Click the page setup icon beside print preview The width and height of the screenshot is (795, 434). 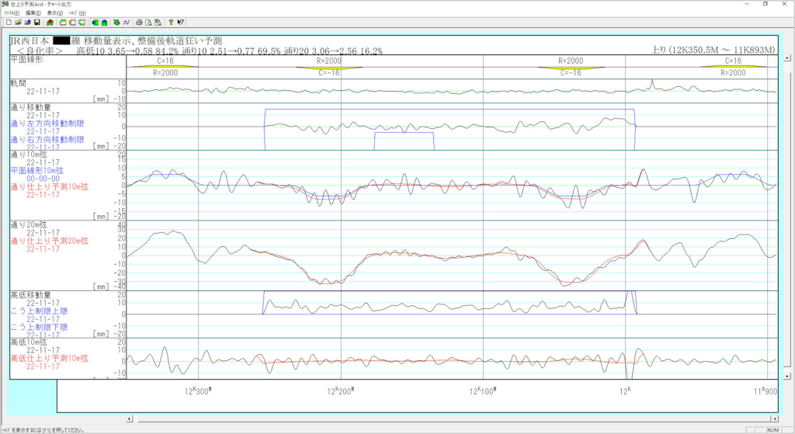click(158, 23)
